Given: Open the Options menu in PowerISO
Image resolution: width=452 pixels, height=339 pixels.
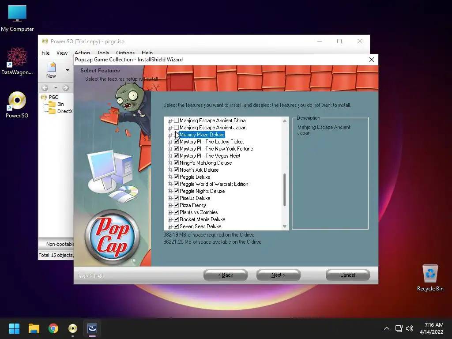Looking at the screenshot, I should point(125,52).
